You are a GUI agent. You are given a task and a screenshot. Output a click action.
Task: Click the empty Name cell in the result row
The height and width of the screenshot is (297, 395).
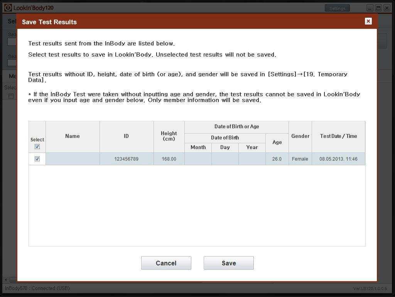[73, 159]
